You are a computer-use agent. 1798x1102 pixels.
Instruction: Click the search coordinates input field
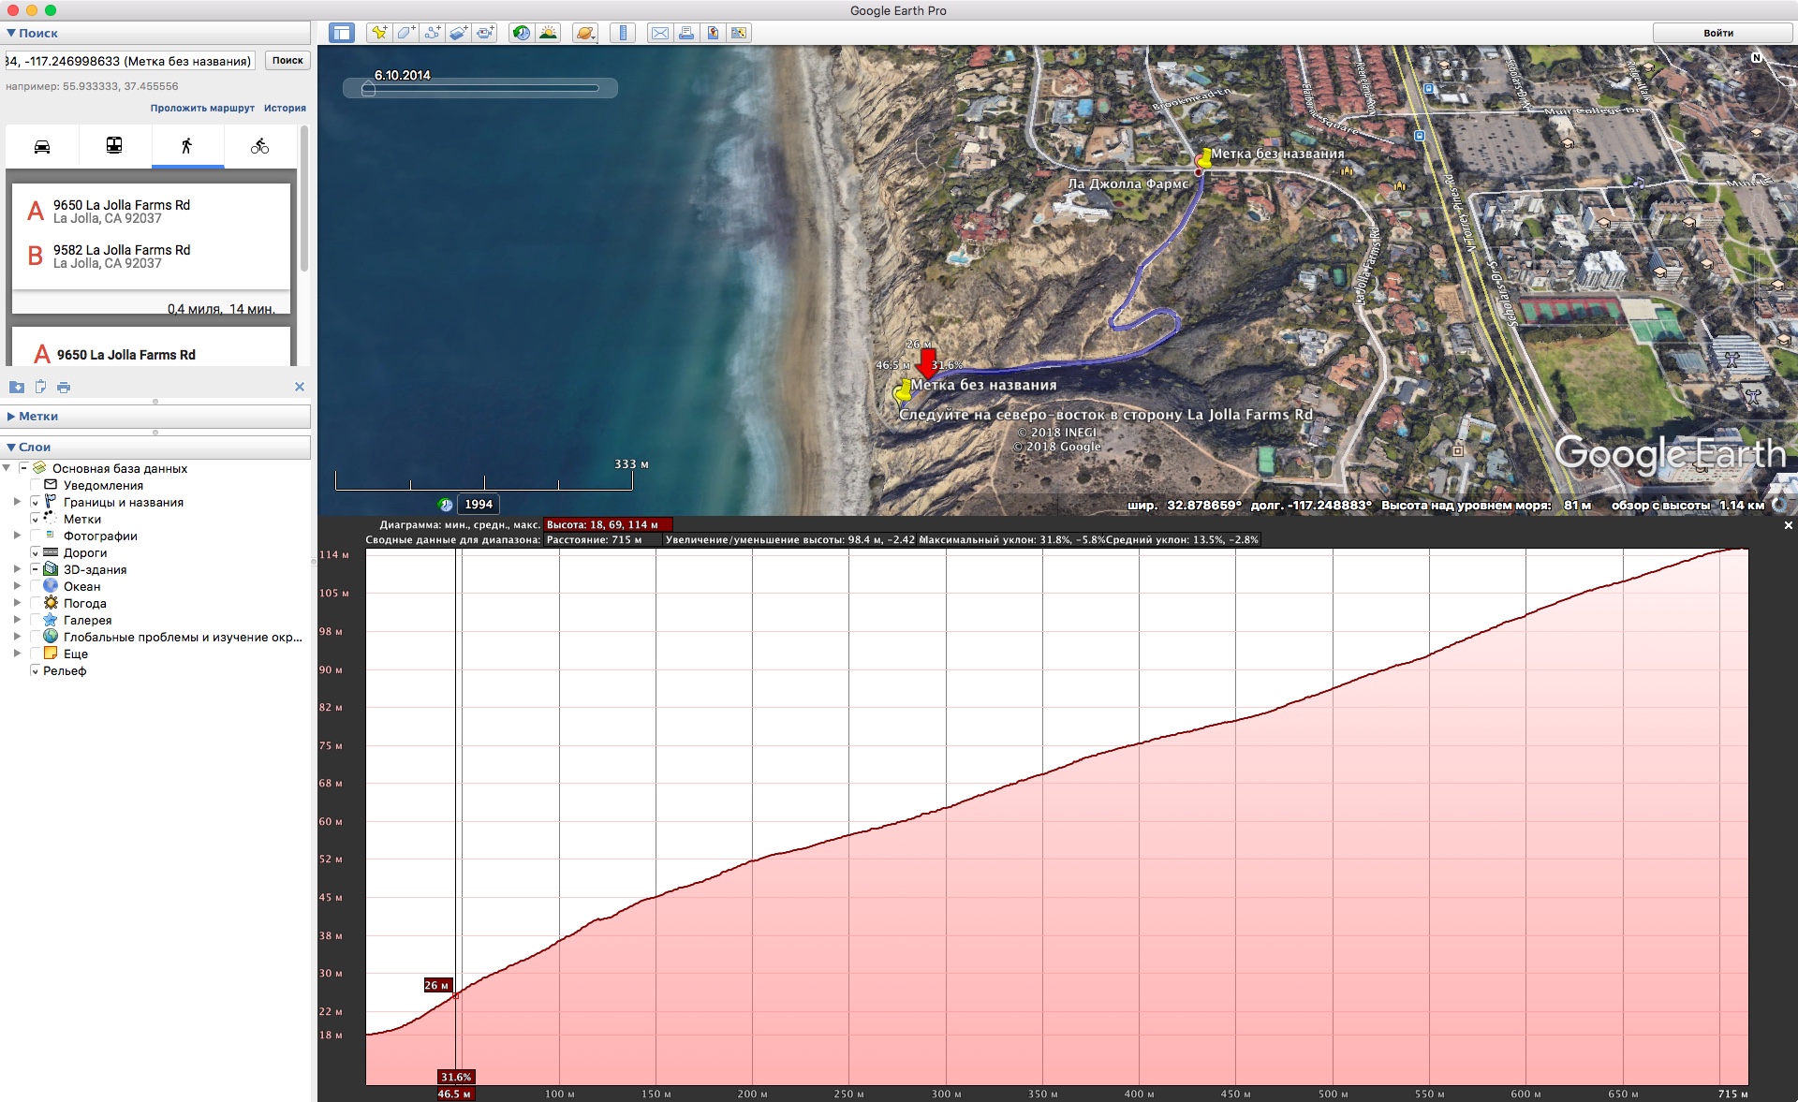[x=130, y=61]
